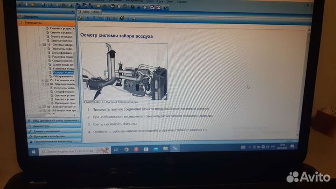Select 'Соединения во' tree item
Image resolution: width=336 pixels, height=189 pixels.
(63, 61)
